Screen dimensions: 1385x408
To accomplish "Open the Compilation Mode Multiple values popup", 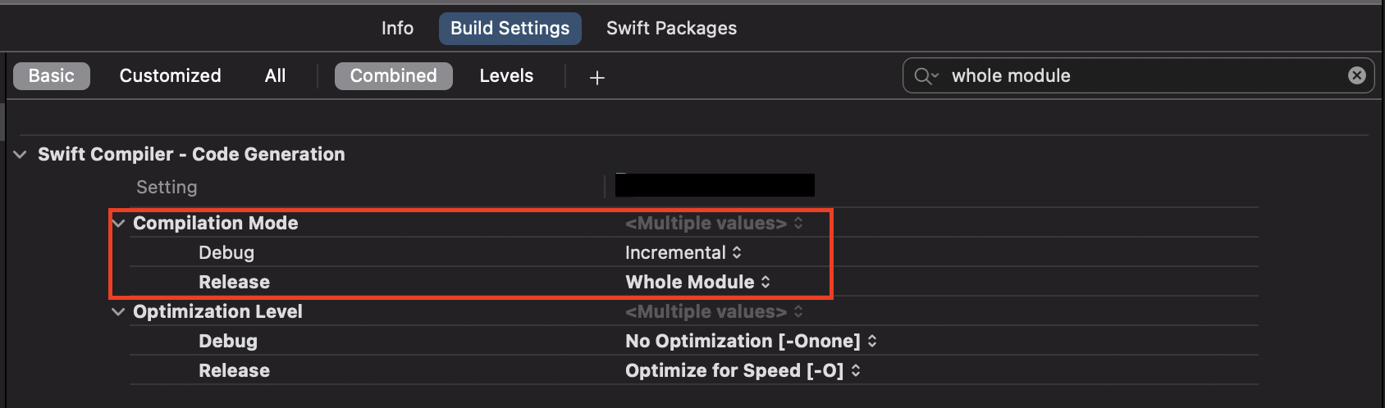I will tap(714, 223).
